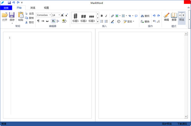Switch to 编辑 (Edit) mode
This screenshot has height=126, width=191.
(x=166, y=17)
